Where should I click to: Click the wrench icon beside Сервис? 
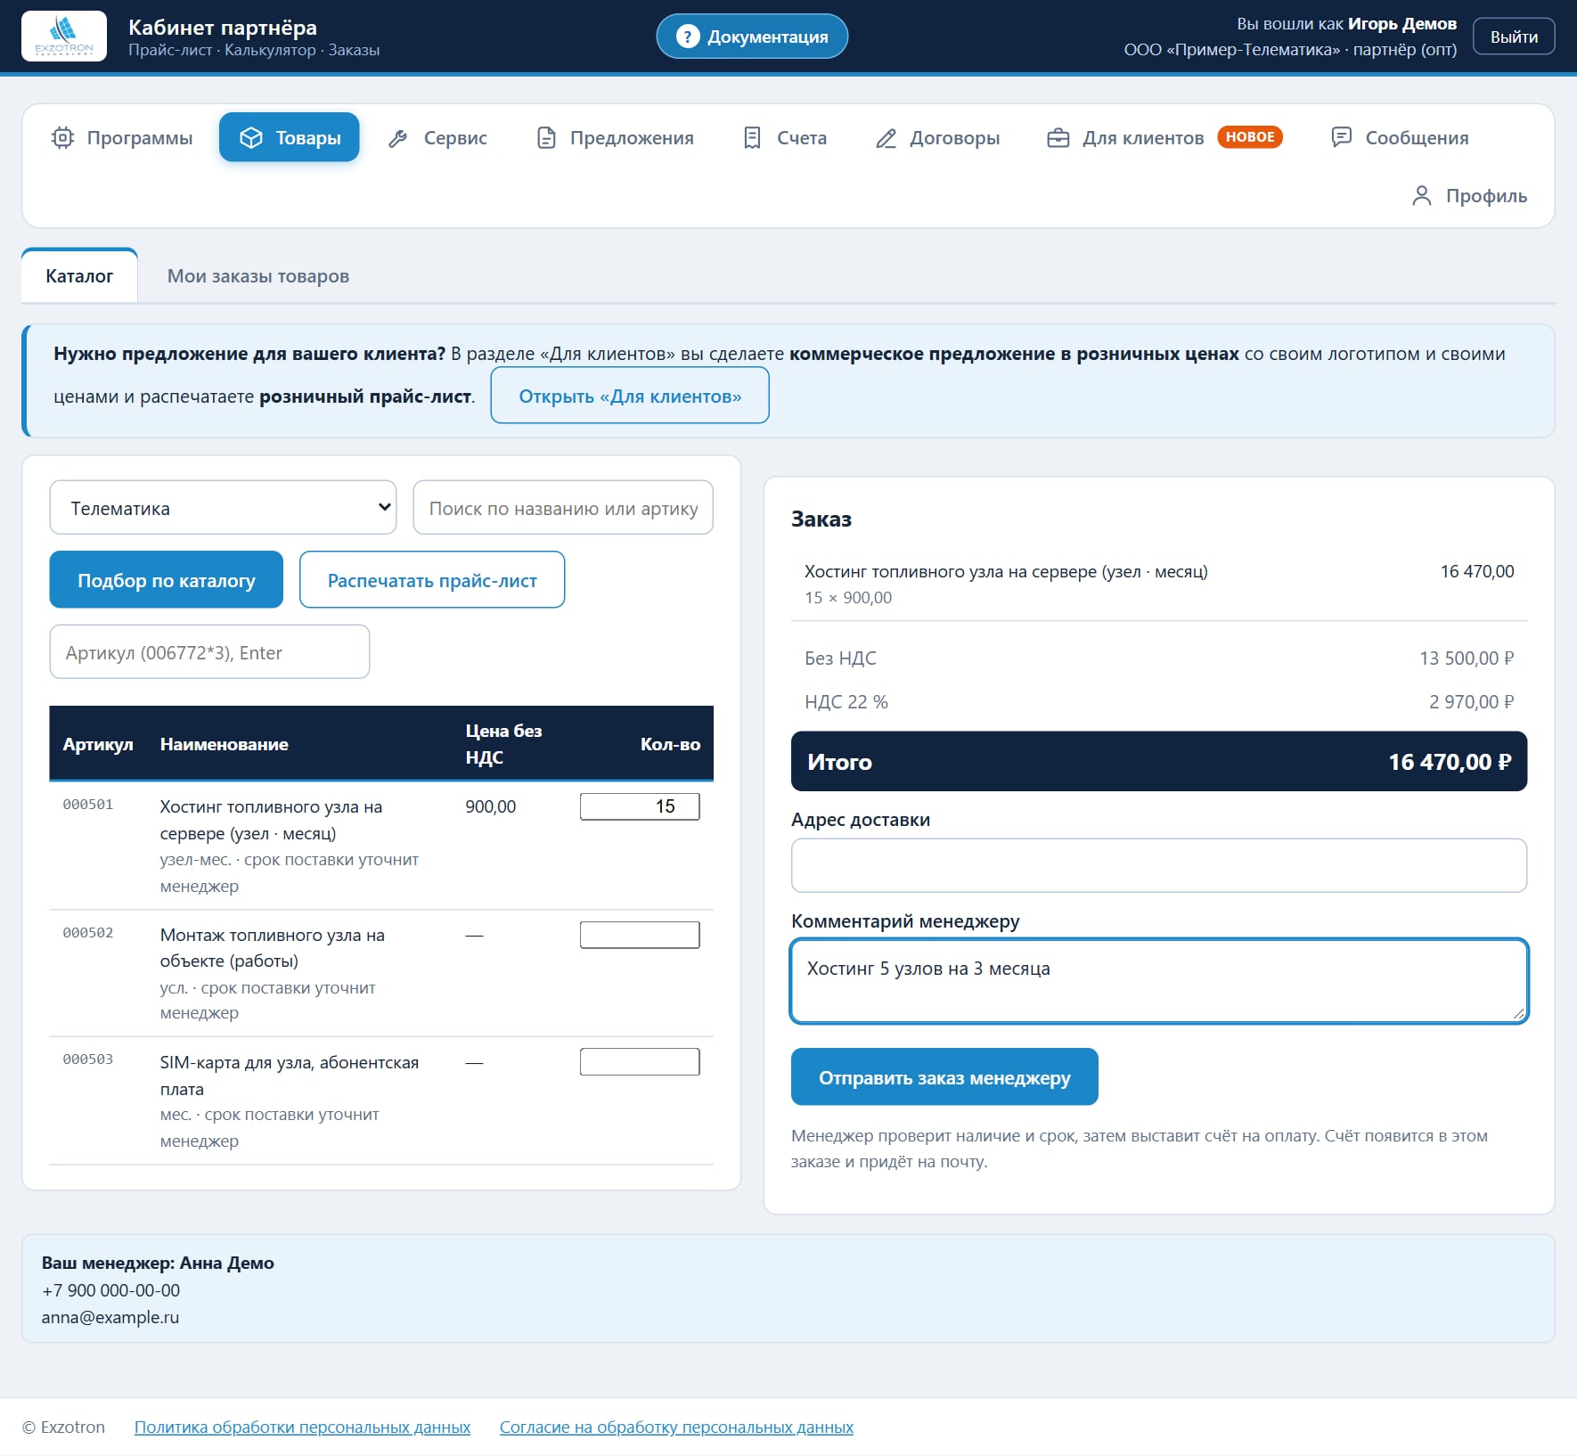(398, 138)
